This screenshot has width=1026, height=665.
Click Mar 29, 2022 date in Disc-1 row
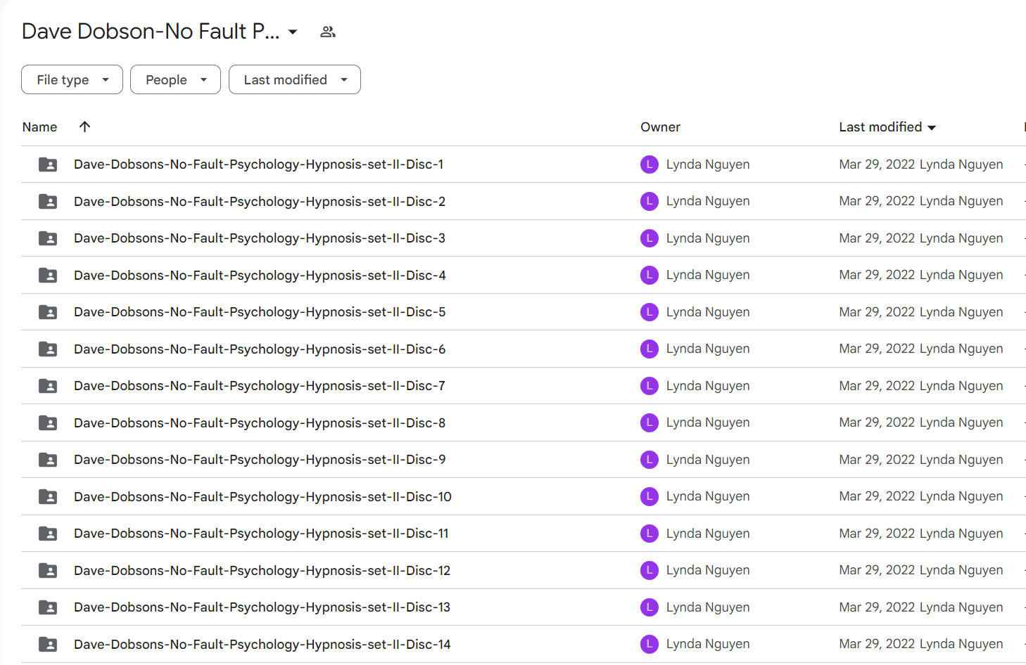[877, 164]
